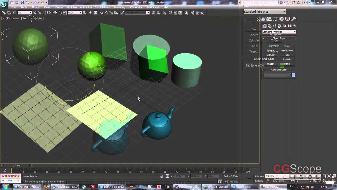
Task: Open the Utilities panel hammer icon
Action: tap(294, 19)
